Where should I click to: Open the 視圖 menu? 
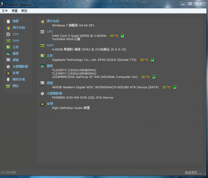pos(14,11)
